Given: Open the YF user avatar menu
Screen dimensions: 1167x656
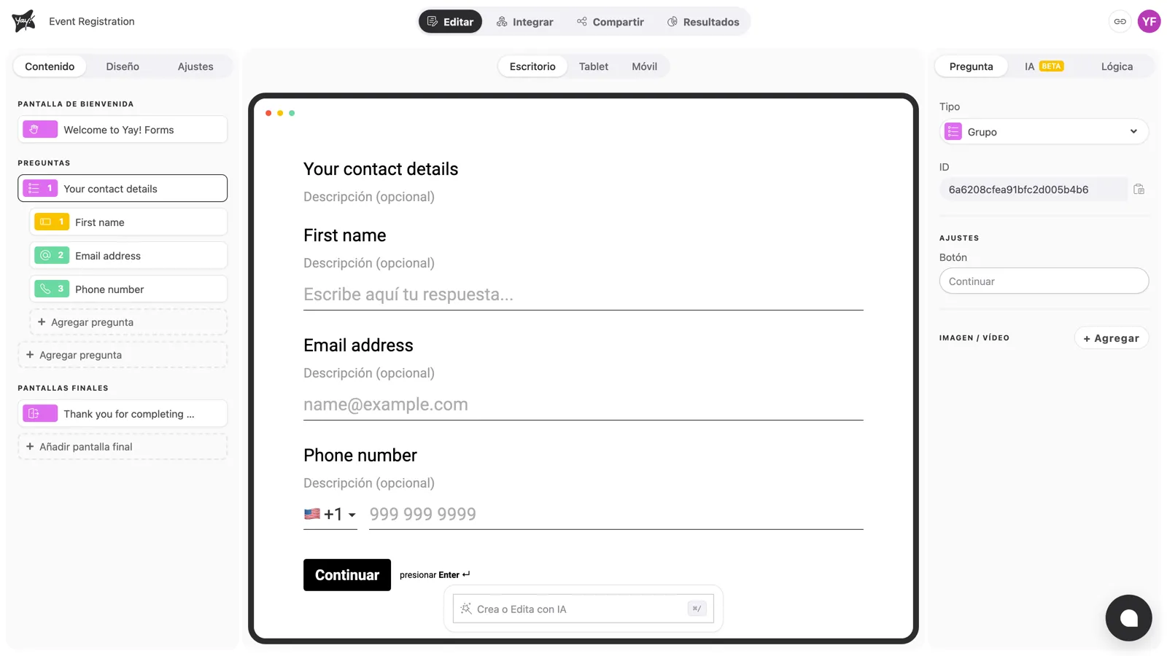Looking at the screenshot, I should click(1149, 21).
